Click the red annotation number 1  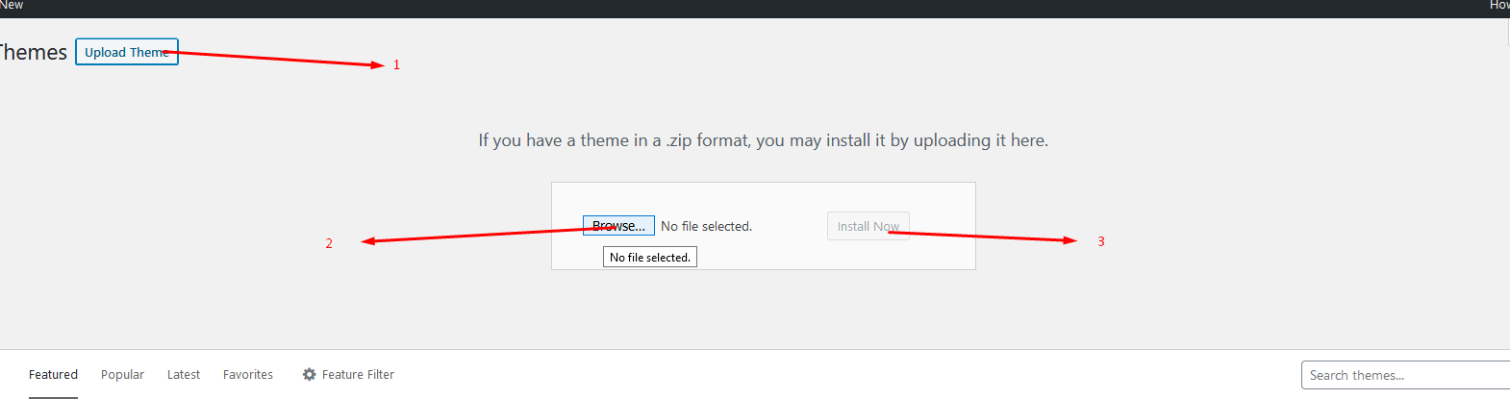(396, 65)
